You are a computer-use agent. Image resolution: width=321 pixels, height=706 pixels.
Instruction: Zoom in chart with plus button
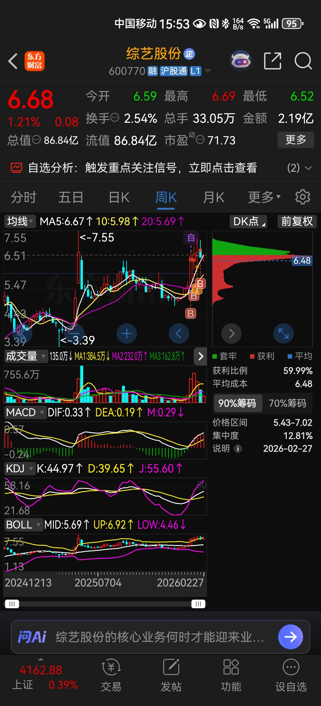127,333
